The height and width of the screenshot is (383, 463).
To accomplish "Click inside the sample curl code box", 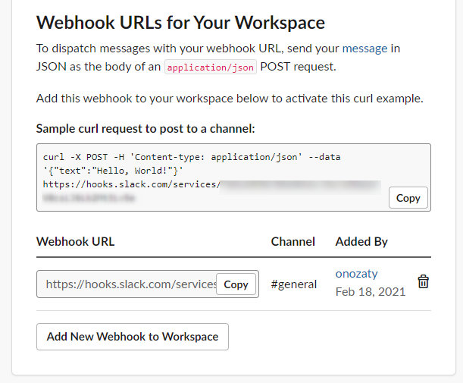I will (x=233, y=177).
